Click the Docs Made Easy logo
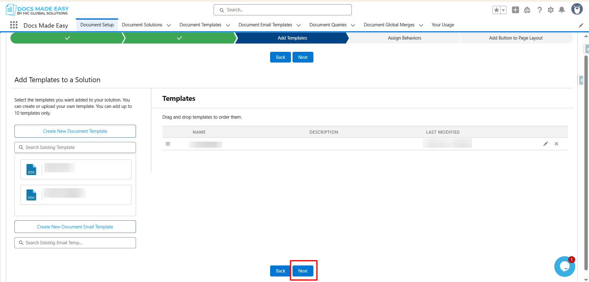589x282 pixels. (37, 10)
